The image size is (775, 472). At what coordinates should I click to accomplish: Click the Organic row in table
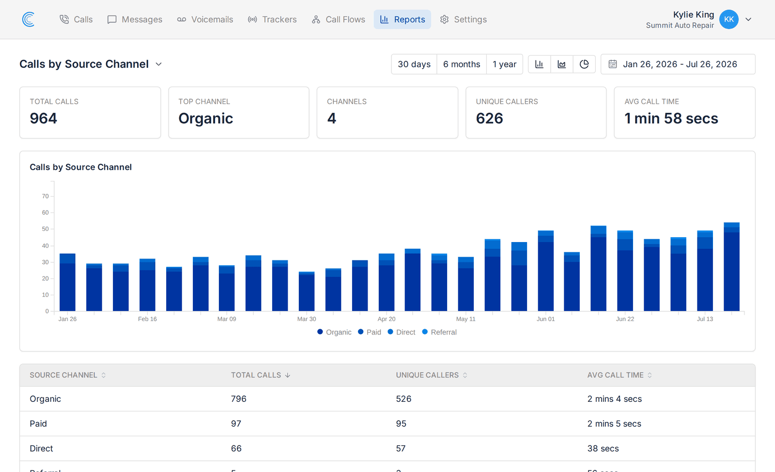[x=387, y=399]
